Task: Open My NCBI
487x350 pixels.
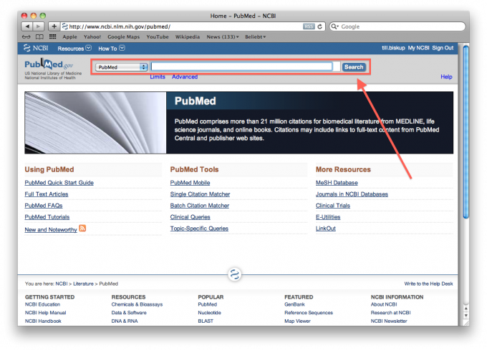Action: pyautogui.click(x=418, y=48)
